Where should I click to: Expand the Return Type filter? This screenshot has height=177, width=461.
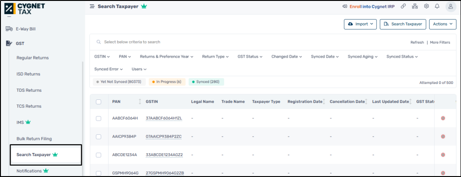click(x=215, y=56)
